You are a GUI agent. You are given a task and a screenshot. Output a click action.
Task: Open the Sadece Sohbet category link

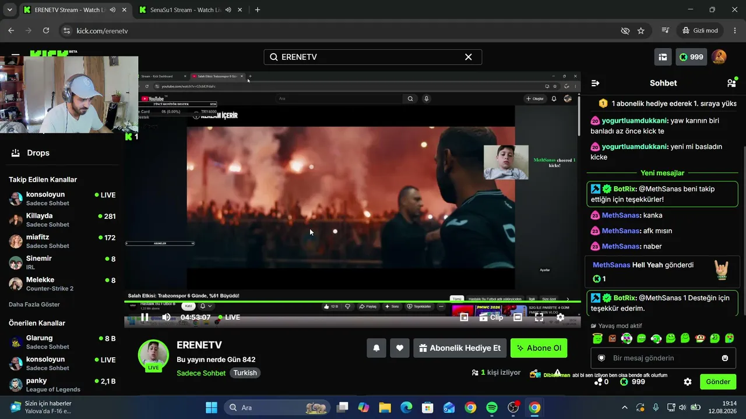coord(201,373)
